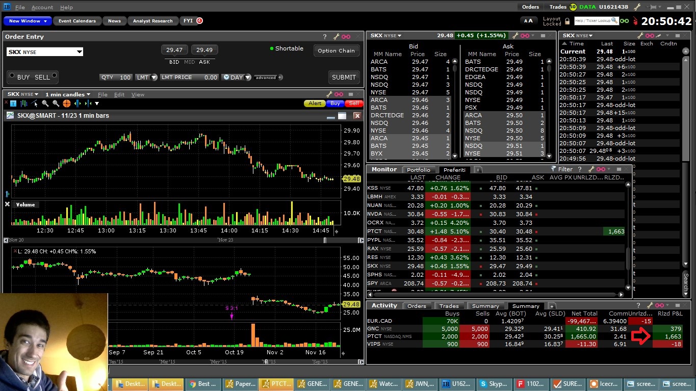Open the Help menu
Viewport: 696px width, 391px height.
click(66, 7)
